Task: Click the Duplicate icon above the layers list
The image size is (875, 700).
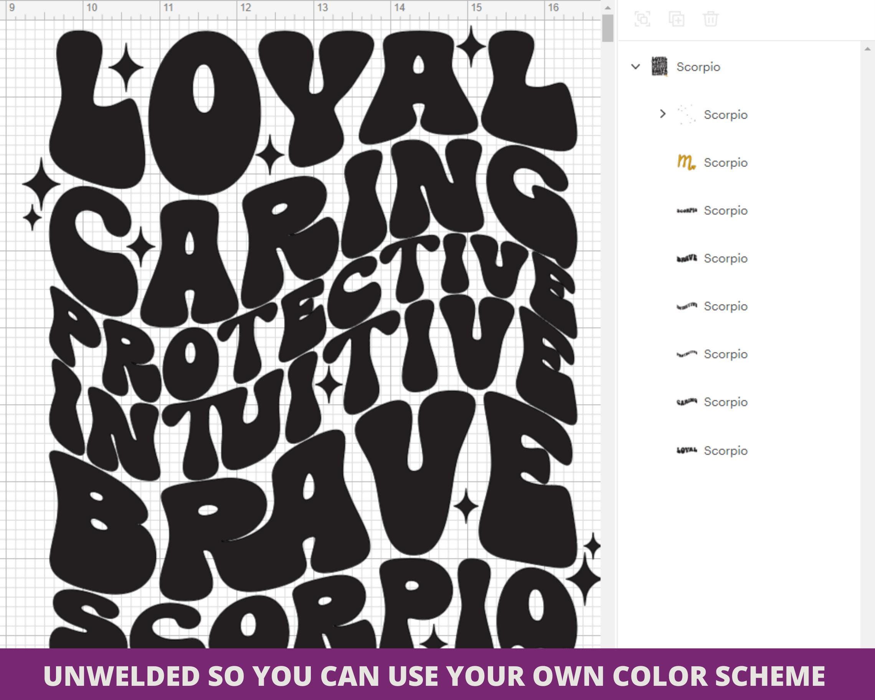Action: point(677,19)
